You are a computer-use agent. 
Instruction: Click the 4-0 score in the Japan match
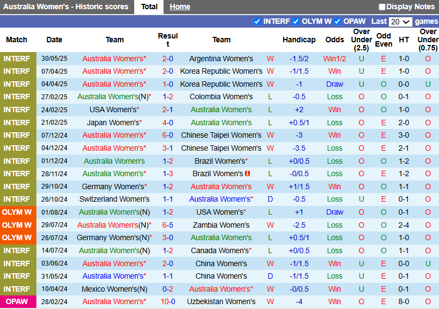(x=168, y=123)
